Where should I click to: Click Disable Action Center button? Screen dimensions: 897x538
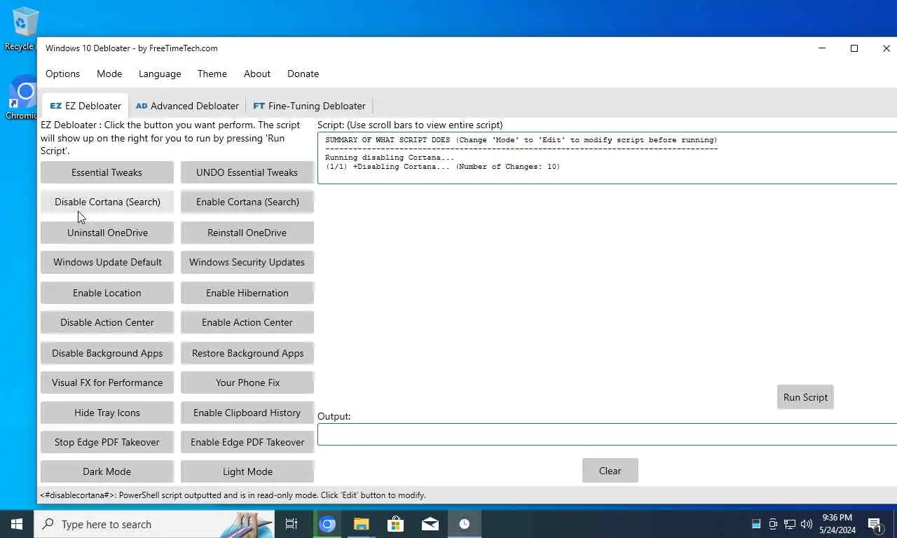pos(107,322)
